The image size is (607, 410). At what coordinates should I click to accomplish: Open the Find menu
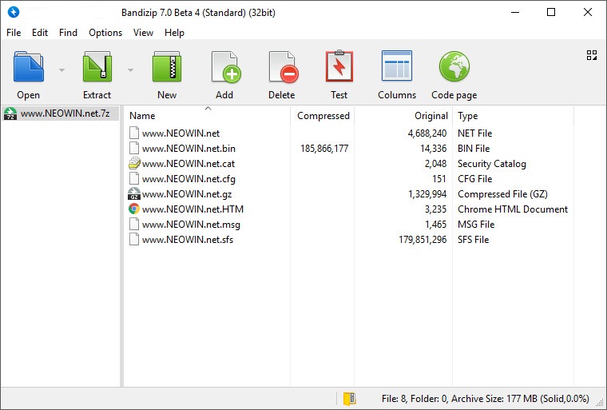pyautogui.click(x=68, y=33)
